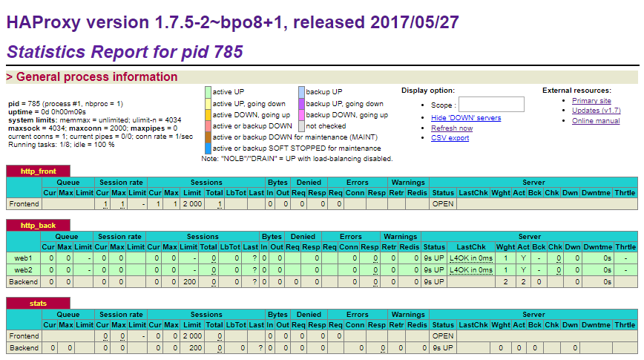644x360 pixels.
Task: Click the Scope input field
Action: (491, 105)
